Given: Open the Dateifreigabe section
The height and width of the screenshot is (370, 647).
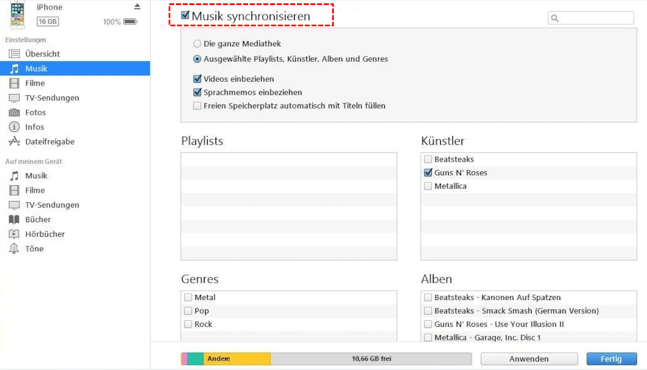Looking at the screenshot, I should tap(49, 142).
